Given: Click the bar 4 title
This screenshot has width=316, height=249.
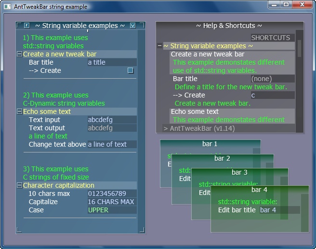Looking at the screenshot, I should click(259, 190).
